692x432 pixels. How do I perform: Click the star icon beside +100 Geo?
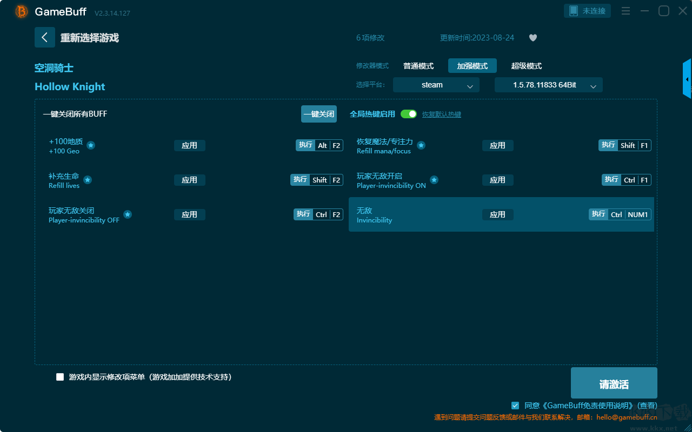point(91,145)
